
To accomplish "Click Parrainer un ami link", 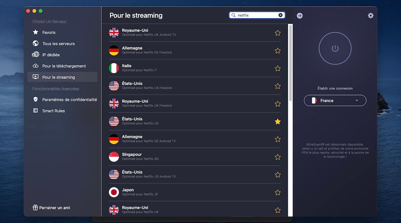I will (51, 207).
